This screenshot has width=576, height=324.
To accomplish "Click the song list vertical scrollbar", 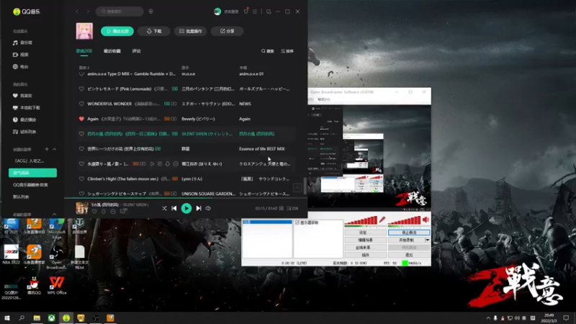I will click(x=305, y=186).
